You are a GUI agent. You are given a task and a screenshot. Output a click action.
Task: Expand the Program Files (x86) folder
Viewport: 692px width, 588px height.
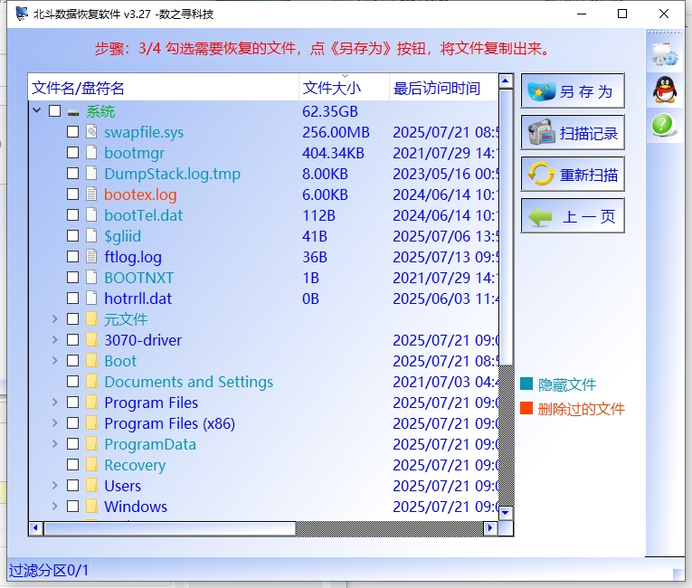[x=54, y=422]
